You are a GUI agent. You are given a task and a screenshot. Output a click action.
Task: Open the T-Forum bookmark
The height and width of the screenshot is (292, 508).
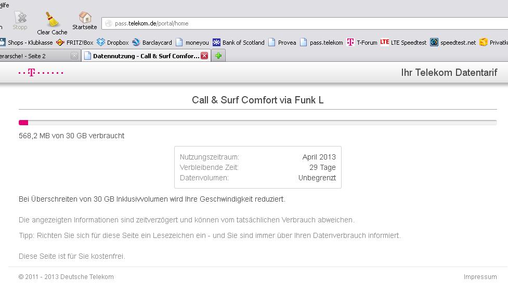coord(362,43)
